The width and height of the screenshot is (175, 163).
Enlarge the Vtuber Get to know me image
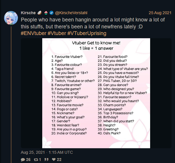tap(96, 93)
